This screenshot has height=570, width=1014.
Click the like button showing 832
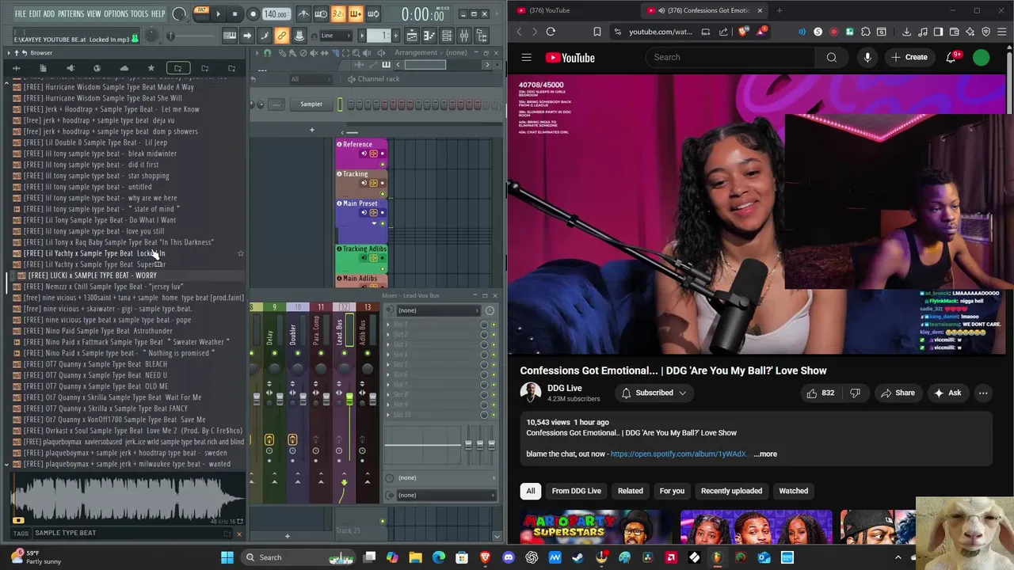click(820, 393)
